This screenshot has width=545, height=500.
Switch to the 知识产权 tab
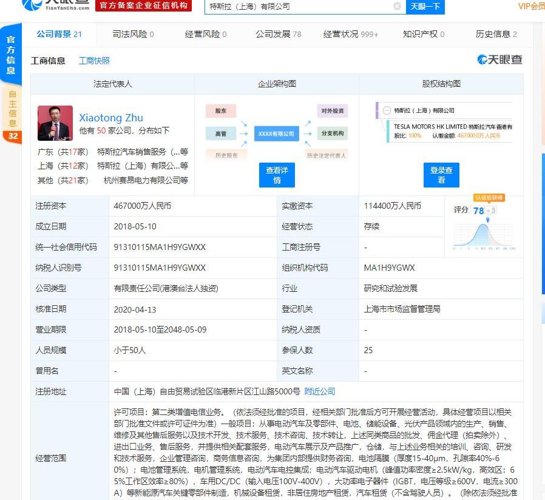[424, 34]
